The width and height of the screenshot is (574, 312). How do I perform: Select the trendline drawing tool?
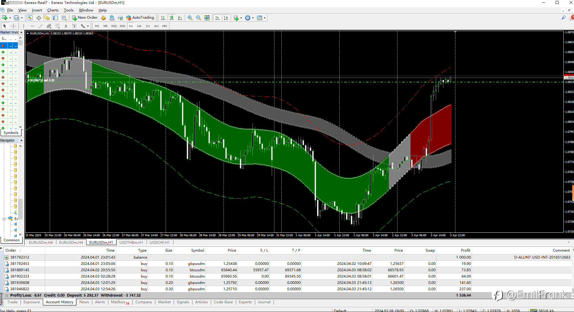pos(41,26)
